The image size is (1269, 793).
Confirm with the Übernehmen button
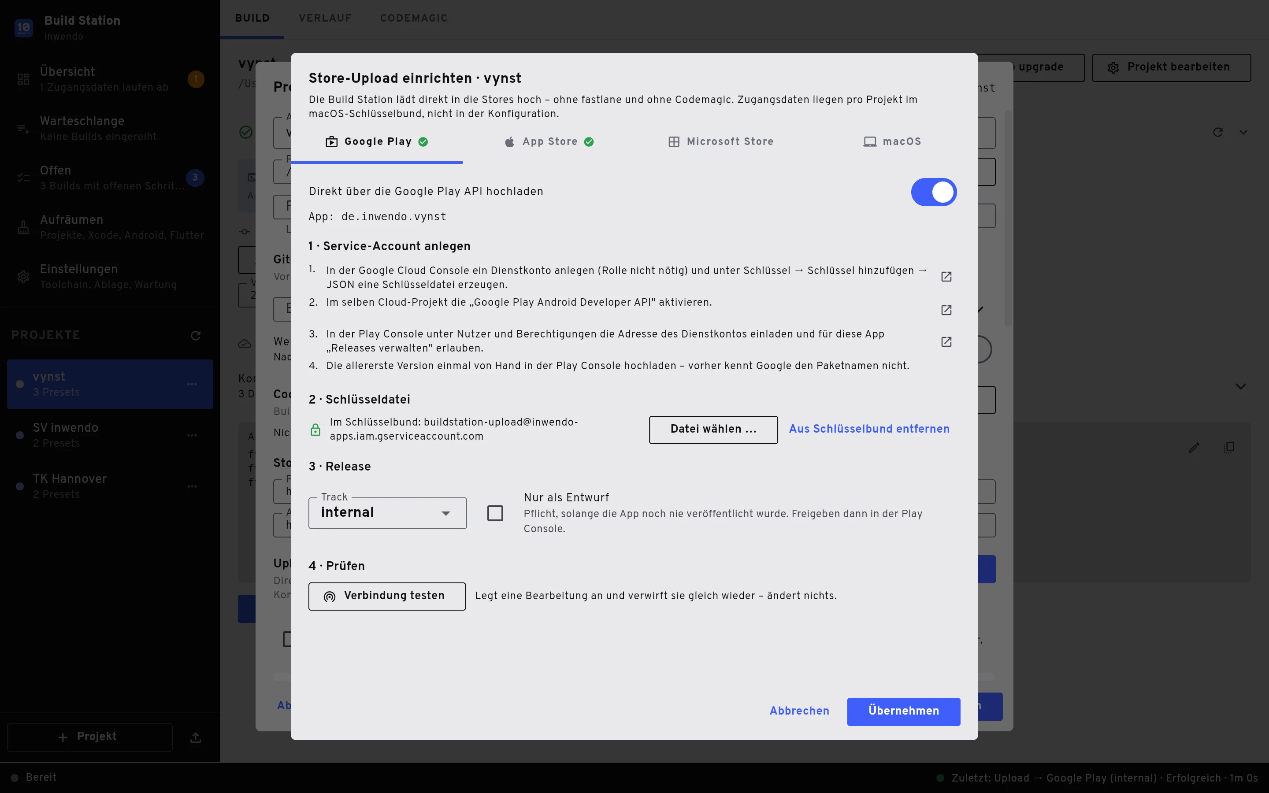pos(904,711)
